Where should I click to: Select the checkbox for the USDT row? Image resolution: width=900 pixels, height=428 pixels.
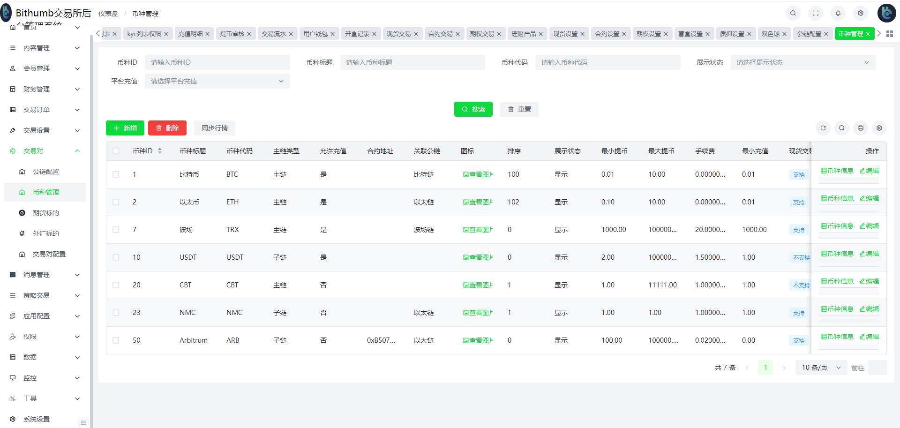[x=116, y=257]
